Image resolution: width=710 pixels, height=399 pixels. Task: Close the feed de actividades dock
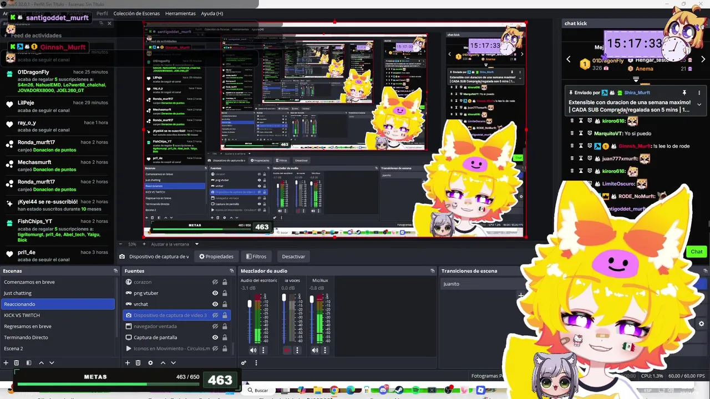tap(109, 23)
